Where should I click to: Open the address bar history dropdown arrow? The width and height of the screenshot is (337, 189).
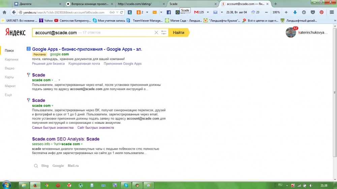pyautogui.click(x=117, y=12)
